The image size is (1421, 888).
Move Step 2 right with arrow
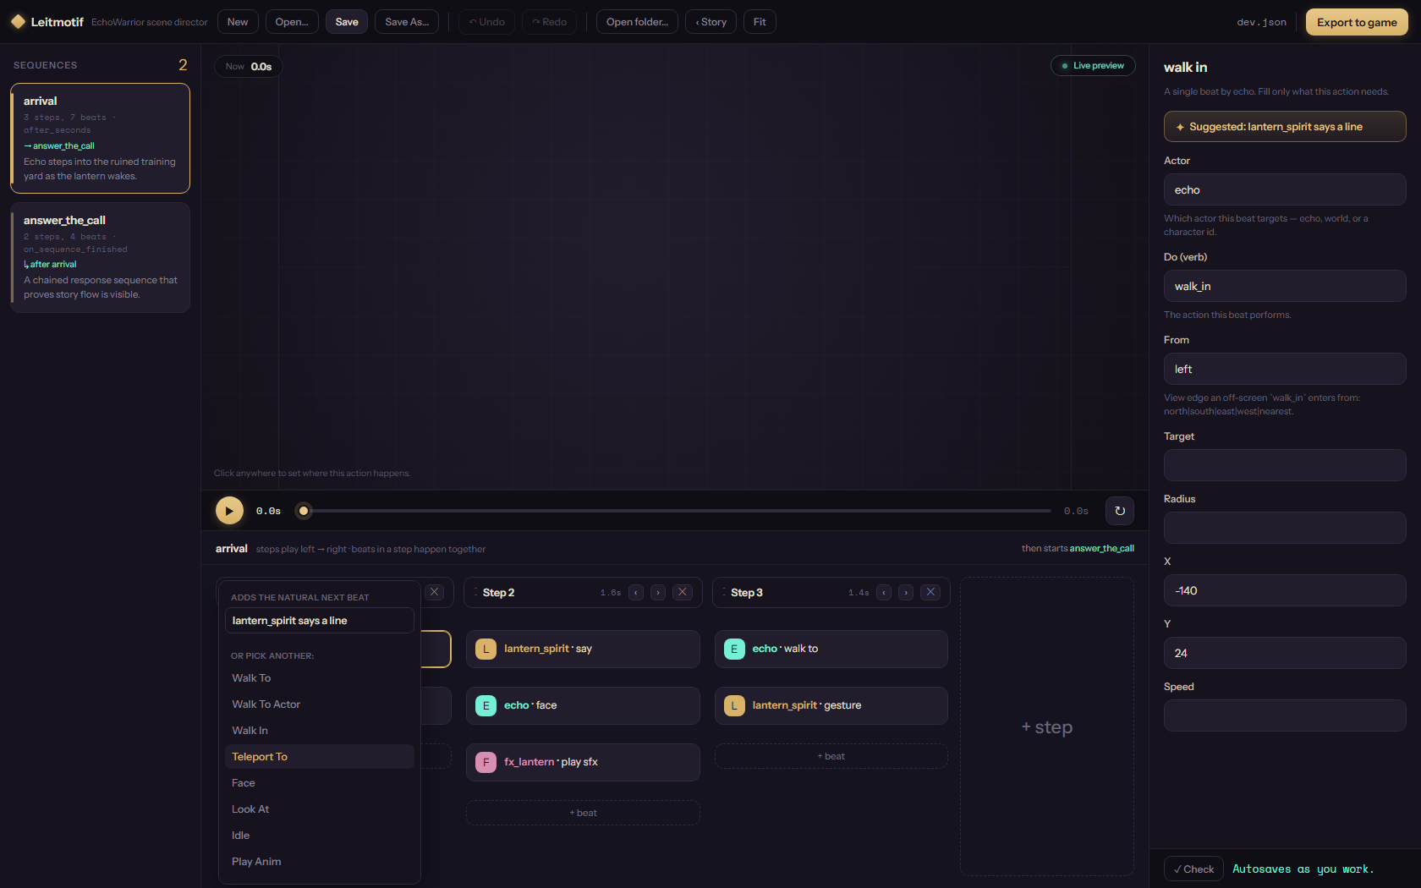point(658,593)
